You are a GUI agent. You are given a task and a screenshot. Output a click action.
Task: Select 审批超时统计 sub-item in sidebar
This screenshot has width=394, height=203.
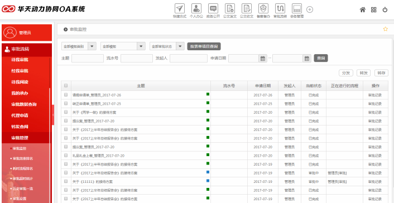[x=23, y=178]
